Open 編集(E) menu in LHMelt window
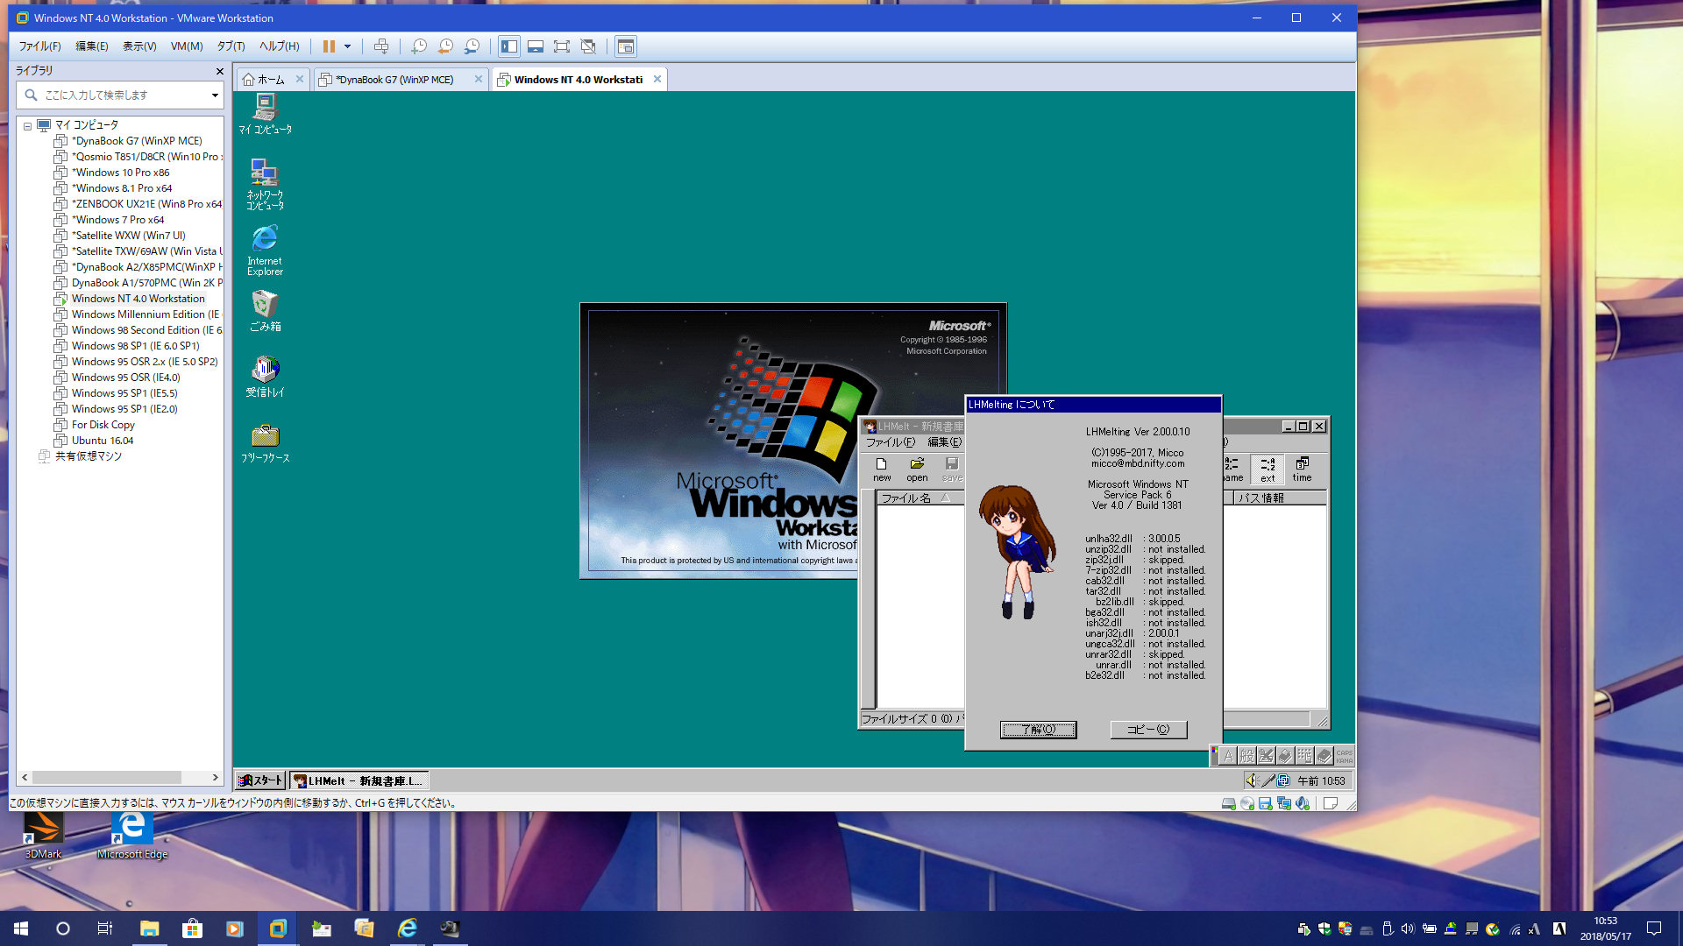 coord(945,442)
